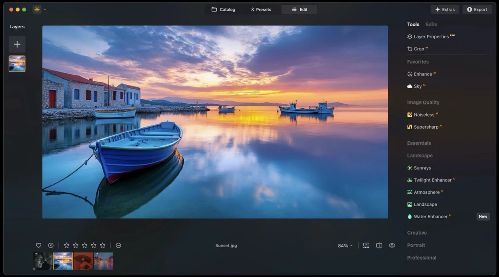499x277 pixels.
Task: Select the red umbrella thumbnail in the filmstrip
Action: point(83,261)
